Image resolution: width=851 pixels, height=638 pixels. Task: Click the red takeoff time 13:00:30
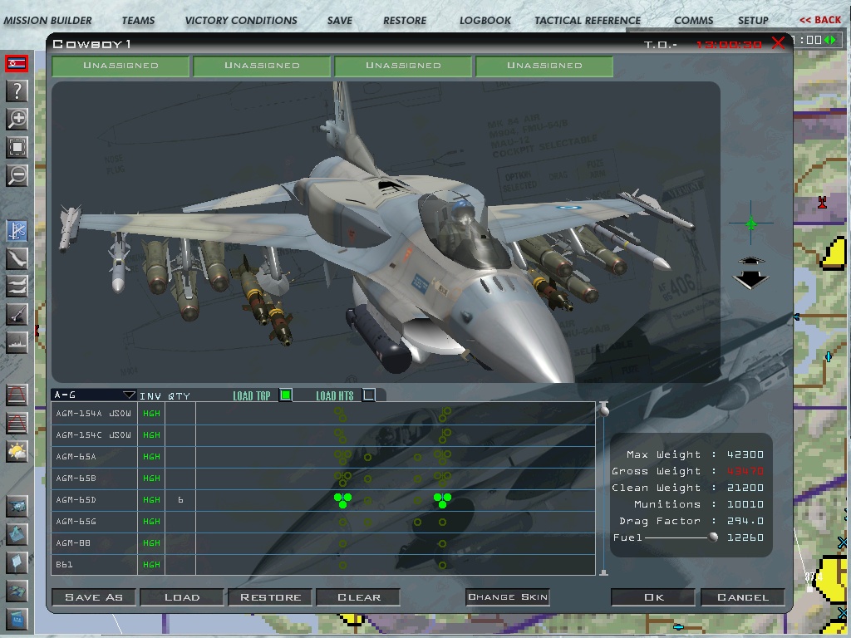(x=729, y=45)
